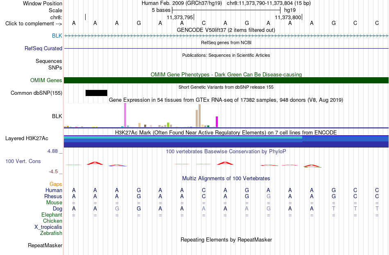Viewport: 389px width, 255px height.
Task: Click the RefSeq Curated intron line
Action: (226, 48)
